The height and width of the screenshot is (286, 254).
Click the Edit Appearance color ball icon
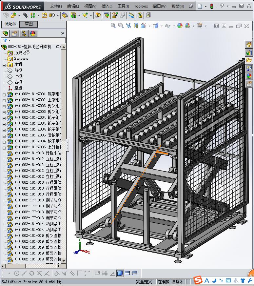180,26
